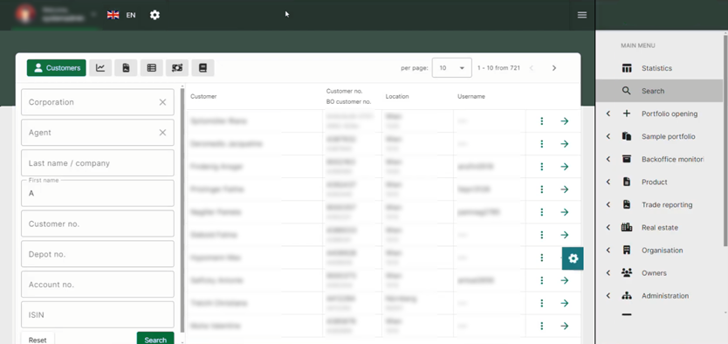Click the Trade reporting menu icon
This screenshot has height=344, width=728.
[x=627, y=204]
